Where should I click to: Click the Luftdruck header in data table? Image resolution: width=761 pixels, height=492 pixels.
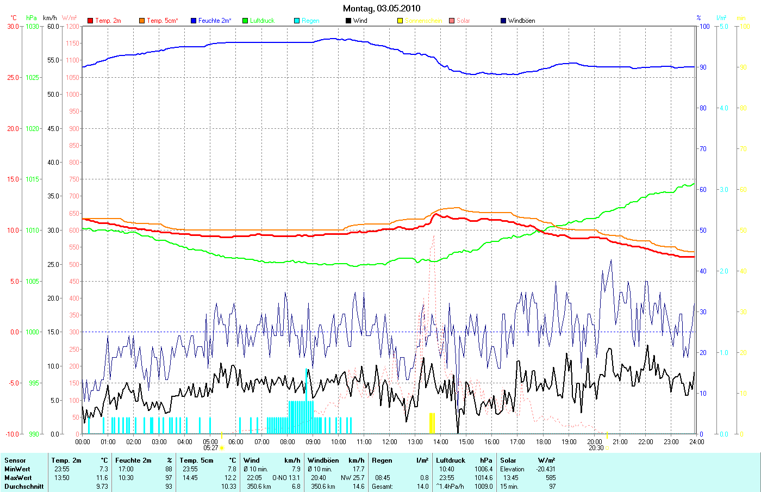(x=451, y=460)
